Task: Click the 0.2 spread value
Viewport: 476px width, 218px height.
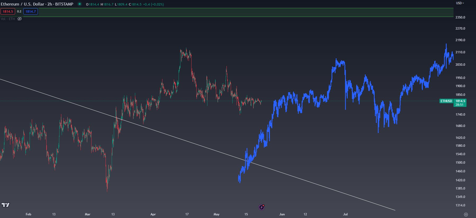Action: point(19,11)
